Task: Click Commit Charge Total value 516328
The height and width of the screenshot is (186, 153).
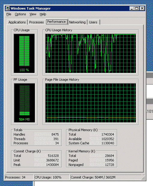Action: tap(53, 156)
